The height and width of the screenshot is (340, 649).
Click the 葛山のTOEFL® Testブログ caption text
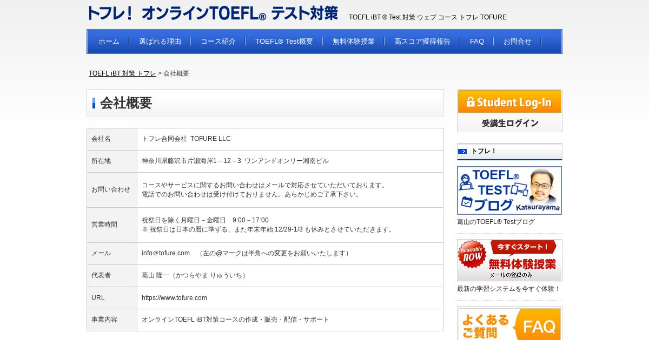click(496, 222)
